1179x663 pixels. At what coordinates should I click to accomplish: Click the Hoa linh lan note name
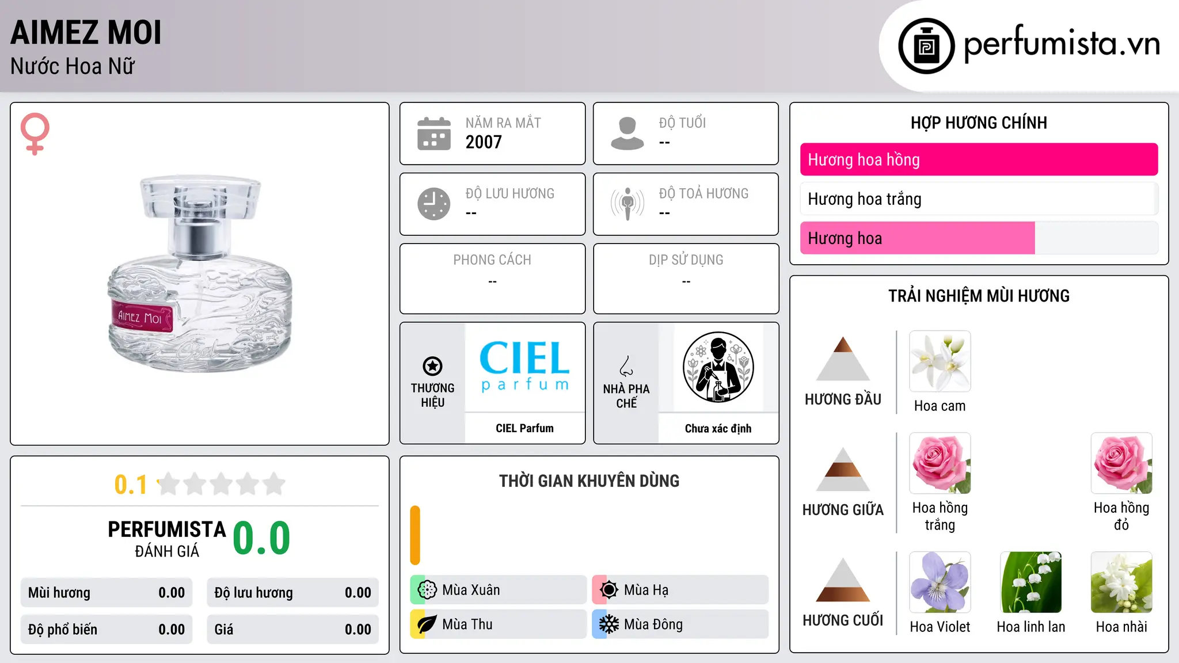point(1031,627)
